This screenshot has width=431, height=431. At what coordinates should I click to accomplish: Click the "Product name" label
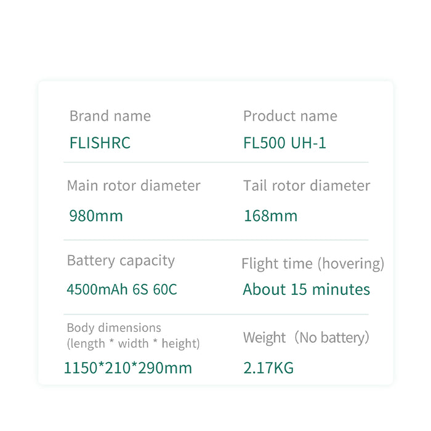(x=290, y=116)
